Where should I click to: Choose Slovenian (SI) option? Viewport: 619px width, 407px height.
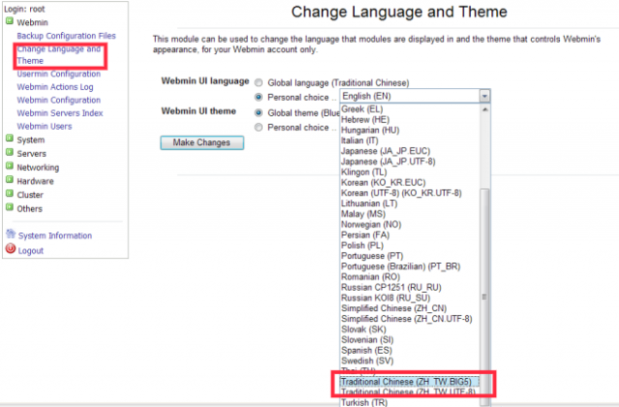[x=410, y=340]
